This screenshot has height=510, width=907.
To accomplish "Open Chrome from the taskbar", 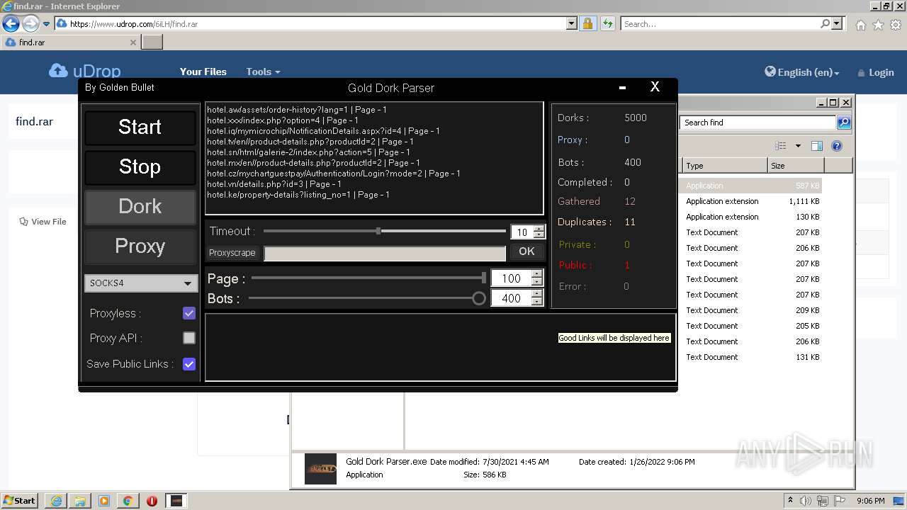I will coord(128,501).
